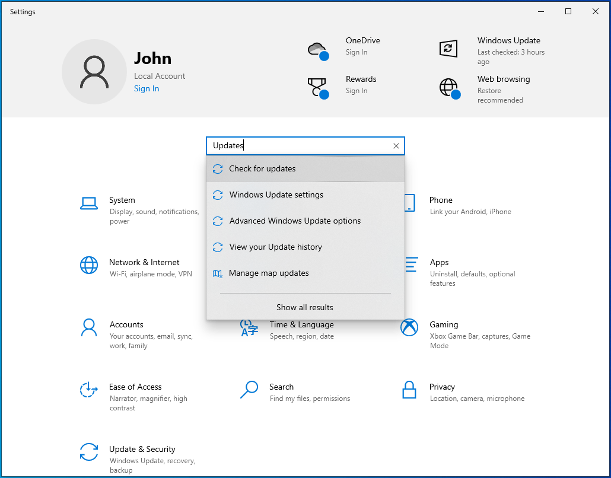Open the Search magnifier icon
Screen dimensions: 611x478
coord(249,390)
